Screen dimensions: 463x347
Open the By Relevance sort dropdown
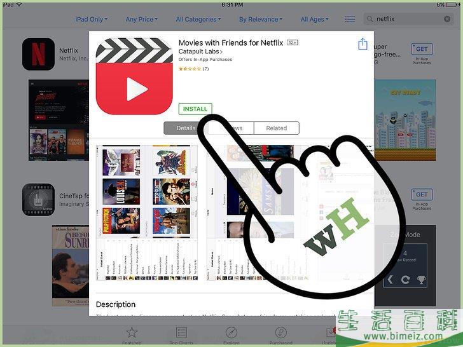tap(261, 20)
